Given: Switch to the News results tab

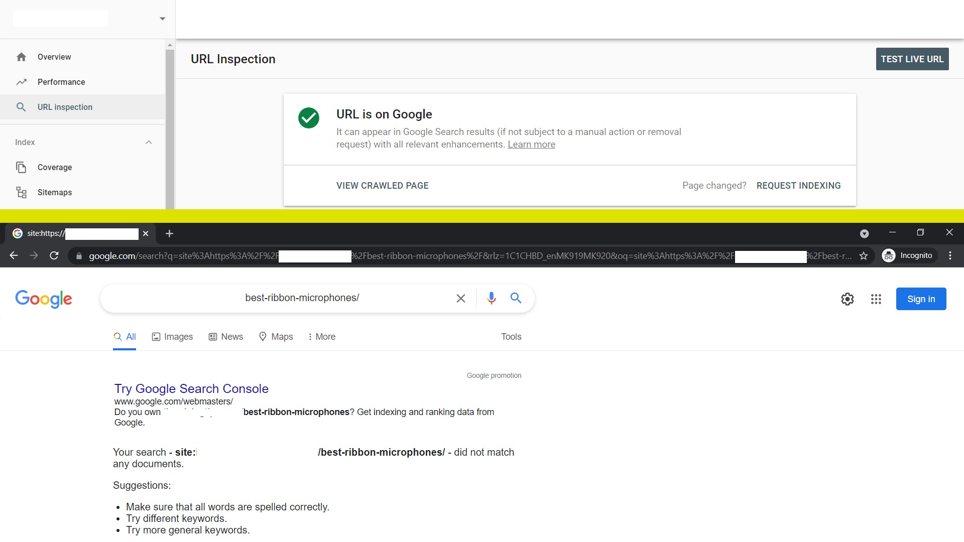Looking at the screenshot, I should pyautogui.click(x=226, y=337).
